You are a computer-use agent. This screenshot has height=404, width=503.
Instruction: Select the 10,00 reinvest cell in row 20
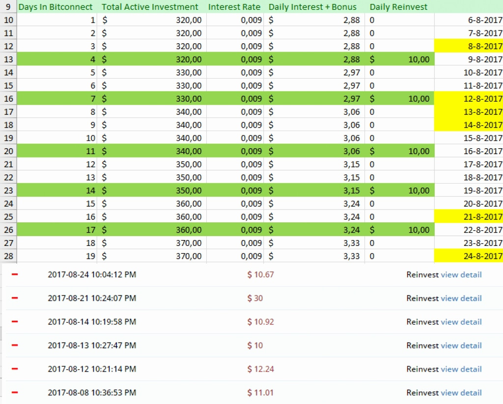tap(399, 151)
